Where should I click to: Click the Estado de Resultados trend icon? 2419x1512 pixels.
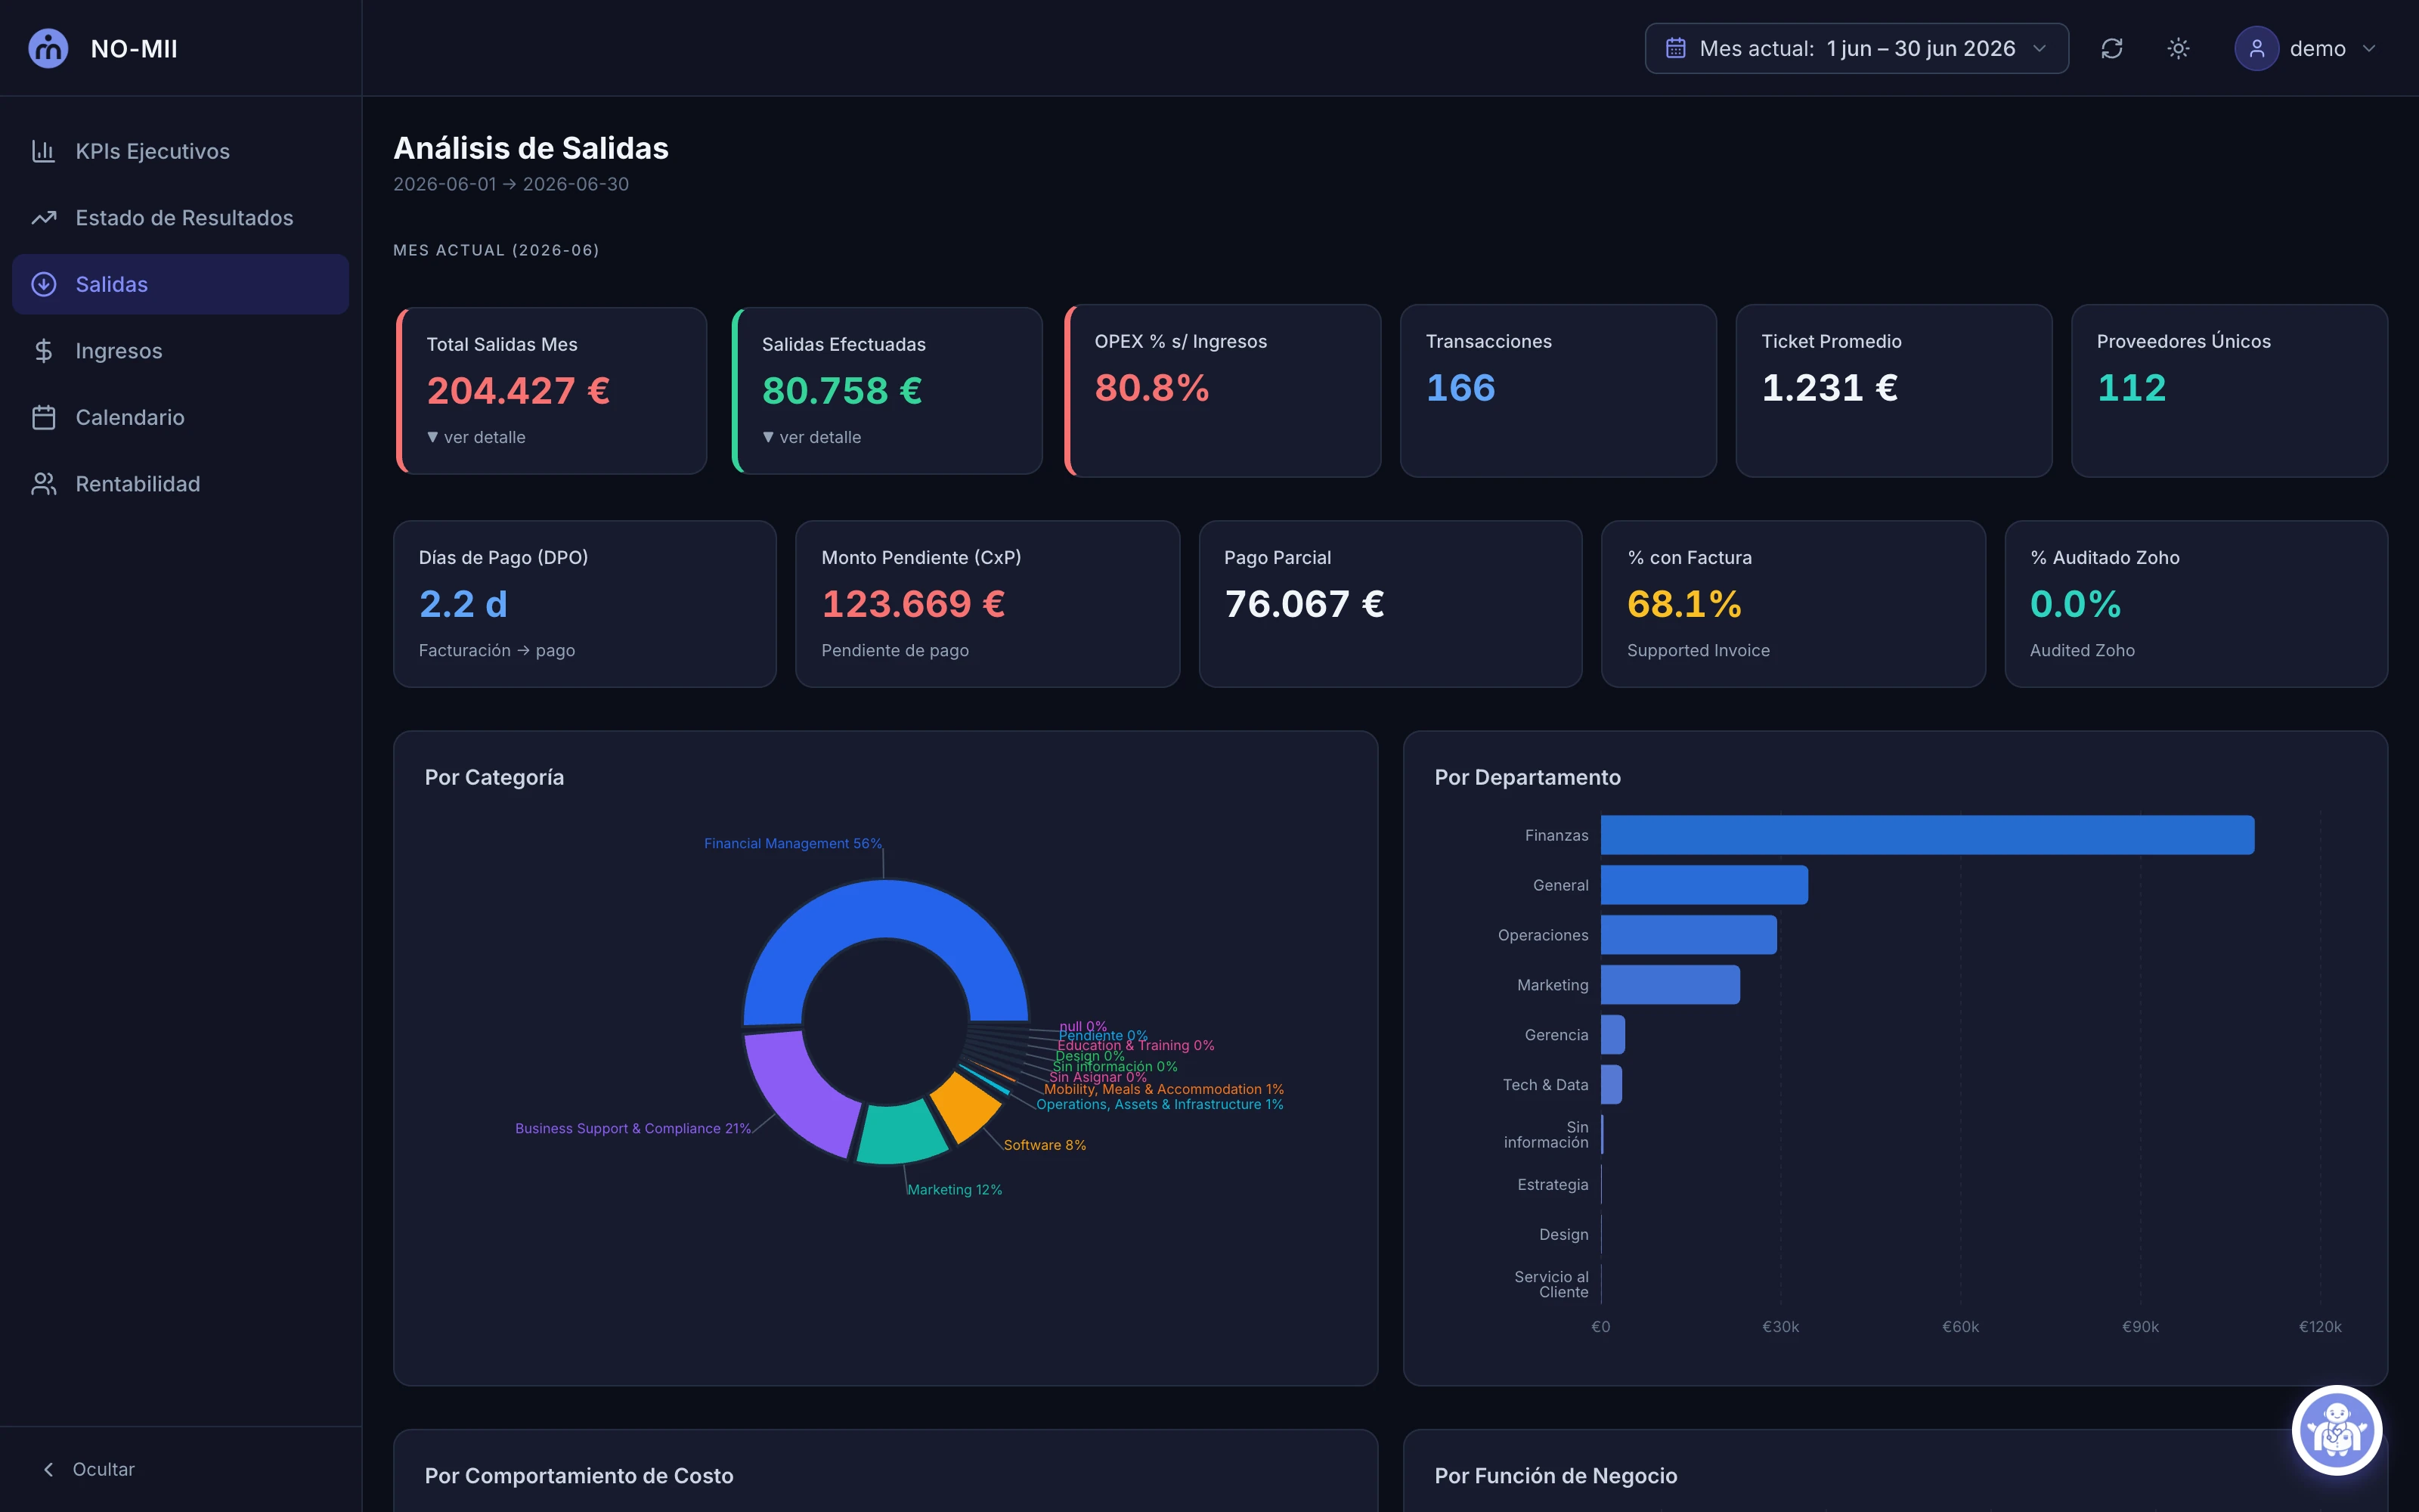(x=43, y=218)
